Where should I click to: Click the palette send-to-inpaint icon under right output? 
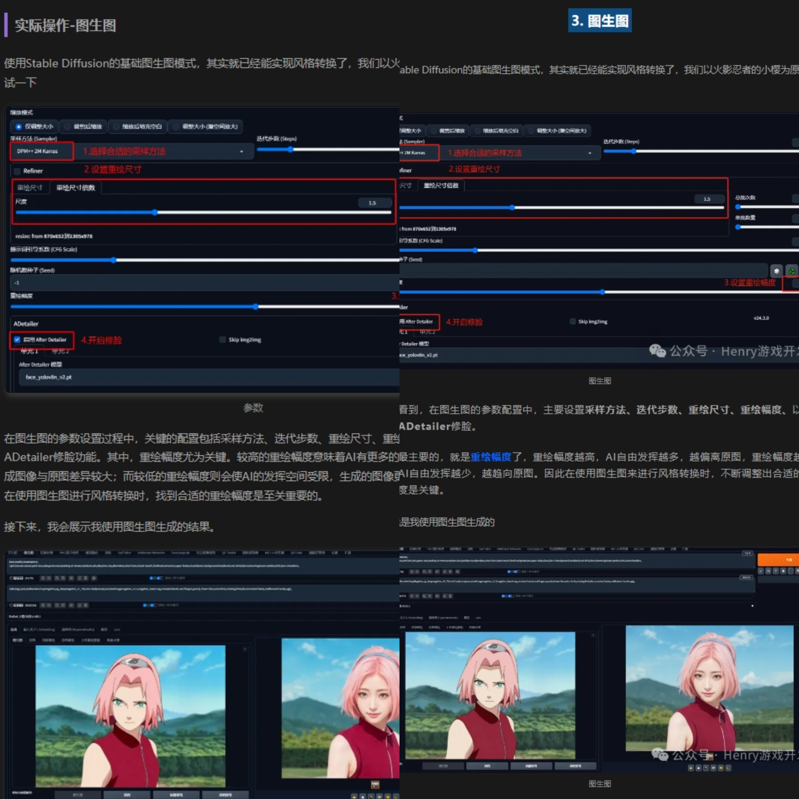pos(721,768)
